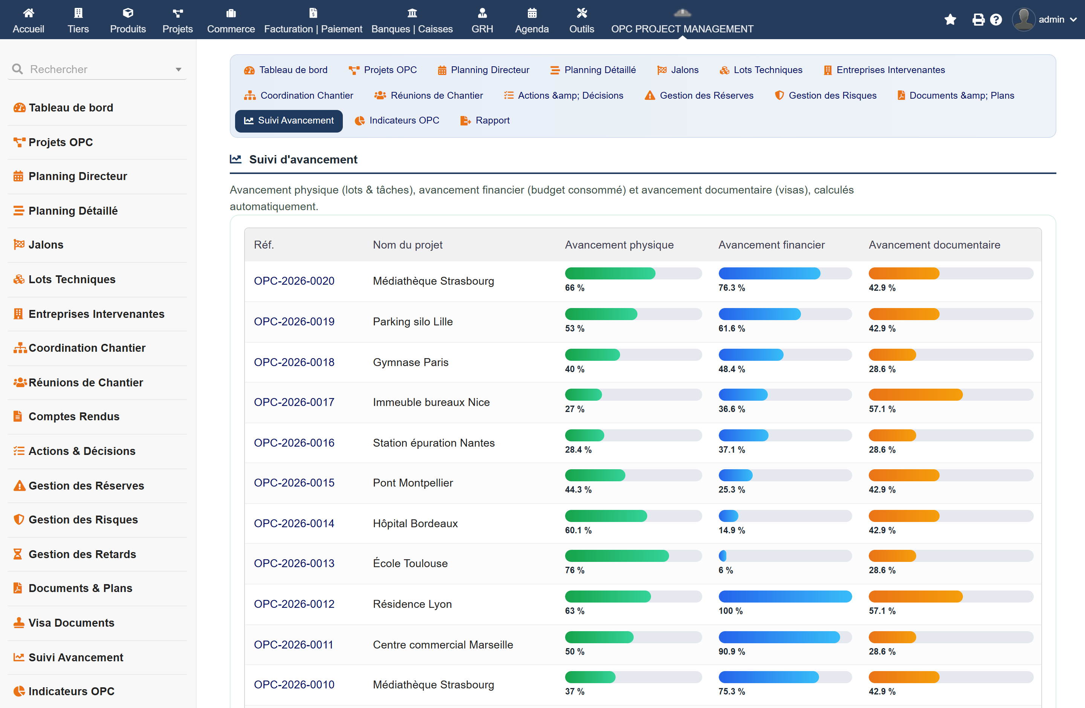Expand the Rechercher dropdown arrow
1085x708 pixels.
(178, 70)
